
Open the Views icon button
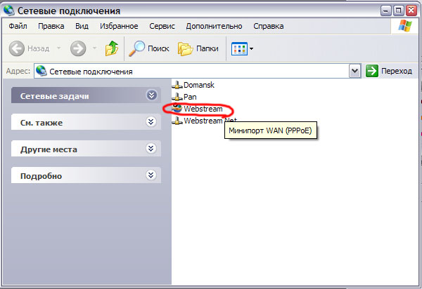click(239, 48)
